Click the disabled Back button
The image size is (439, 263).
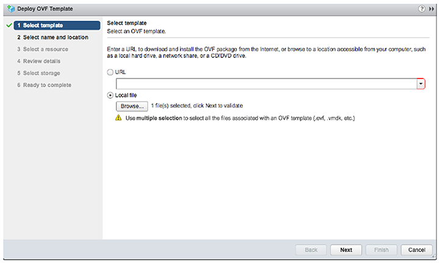[x=311, y=250]
